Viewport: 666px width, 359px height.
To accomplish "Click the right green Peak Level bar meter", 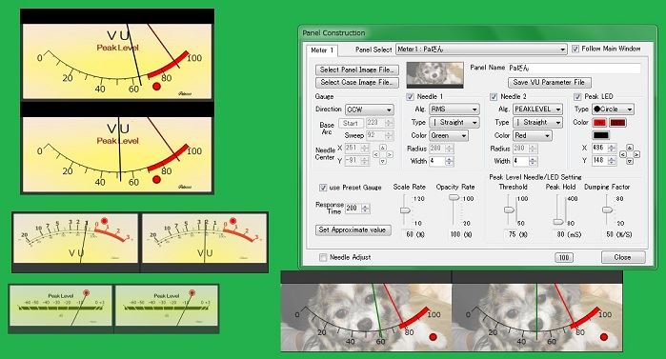I will [x=167, y=309].
